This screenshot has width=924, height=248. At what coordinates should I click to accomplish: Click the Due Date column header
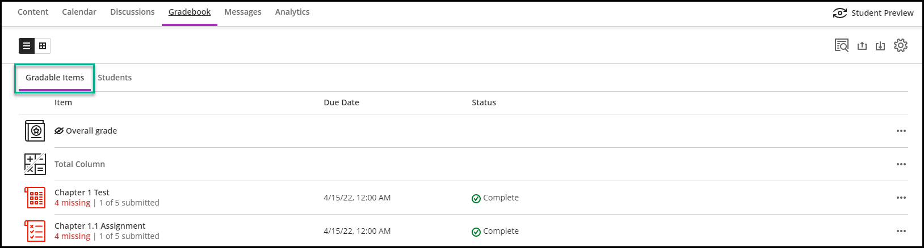(341, 102)
